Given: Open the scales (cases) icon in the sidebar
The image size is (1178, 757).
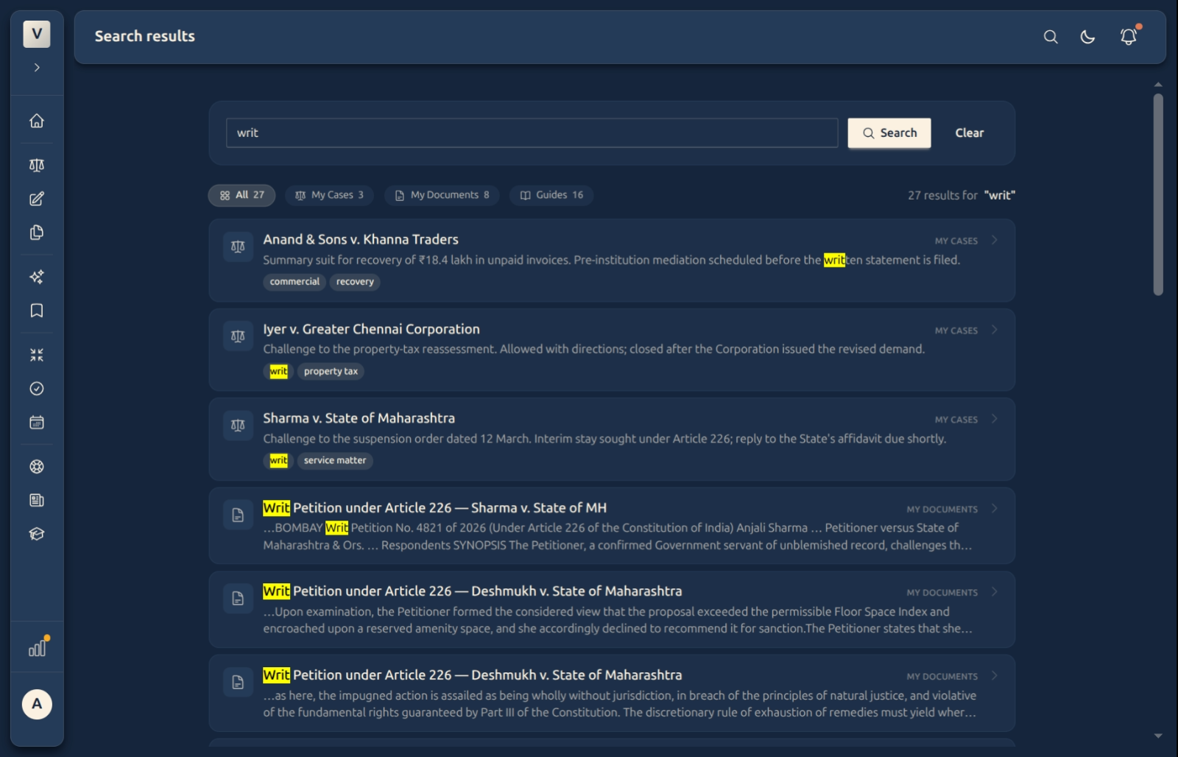Looking at the screenshot, I should [x=37, y=165].
